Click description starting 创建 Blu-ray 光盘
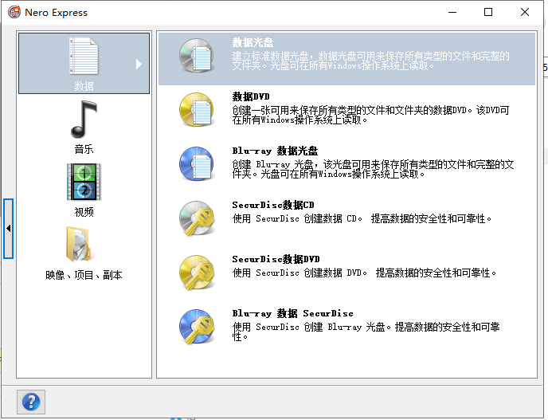548x420 pixels. pos(373,169)
